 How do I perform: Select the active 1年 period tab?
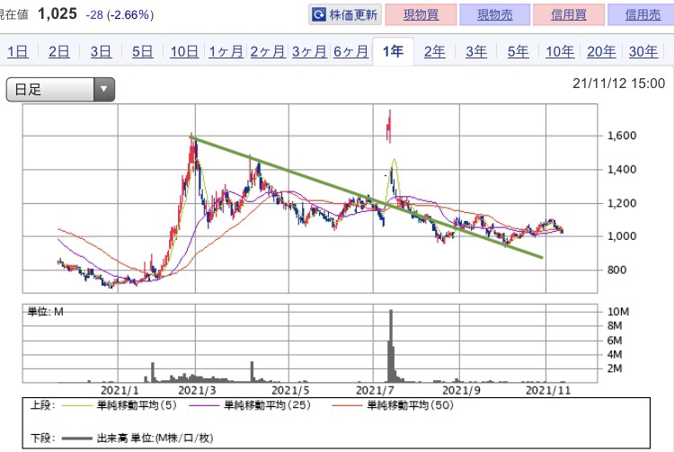click(393, 51)
